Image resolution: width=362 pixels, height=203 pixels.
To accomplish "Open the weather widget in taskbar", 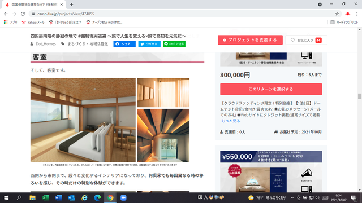I will (267, 198).
